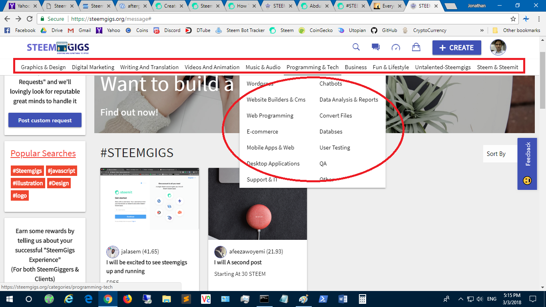Reload the page with the refresh icon
Image resolution: width=546 pixels, height=307 pixels.
click(30, 19)
